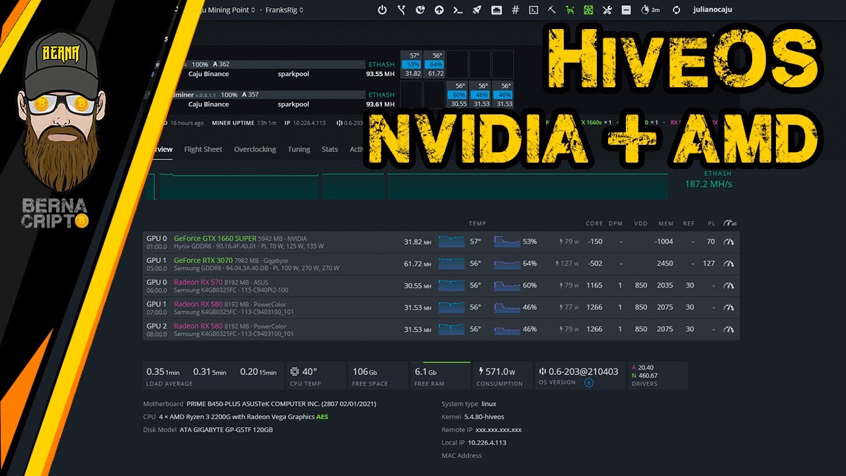Click the 93.61 MH hashrate value
This screenshot has height=476, width=846.
pos(380,104)
